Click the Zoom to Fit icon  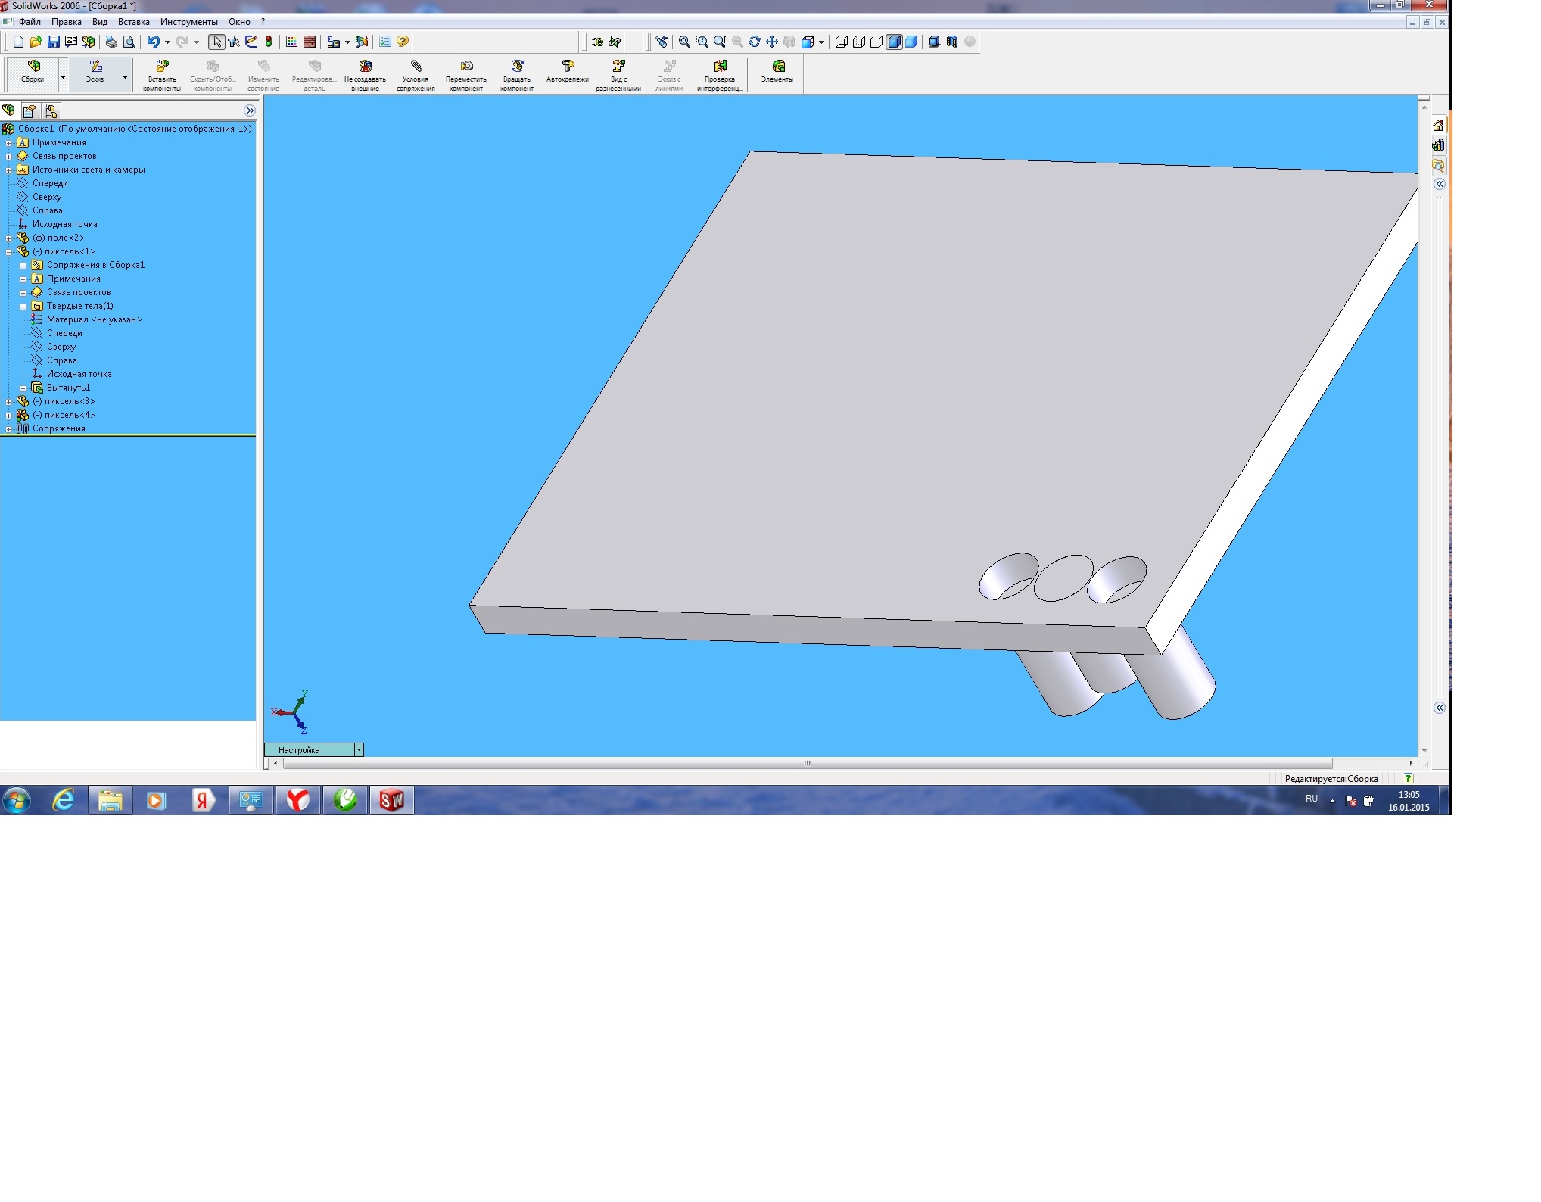click(x=684, y=42)
